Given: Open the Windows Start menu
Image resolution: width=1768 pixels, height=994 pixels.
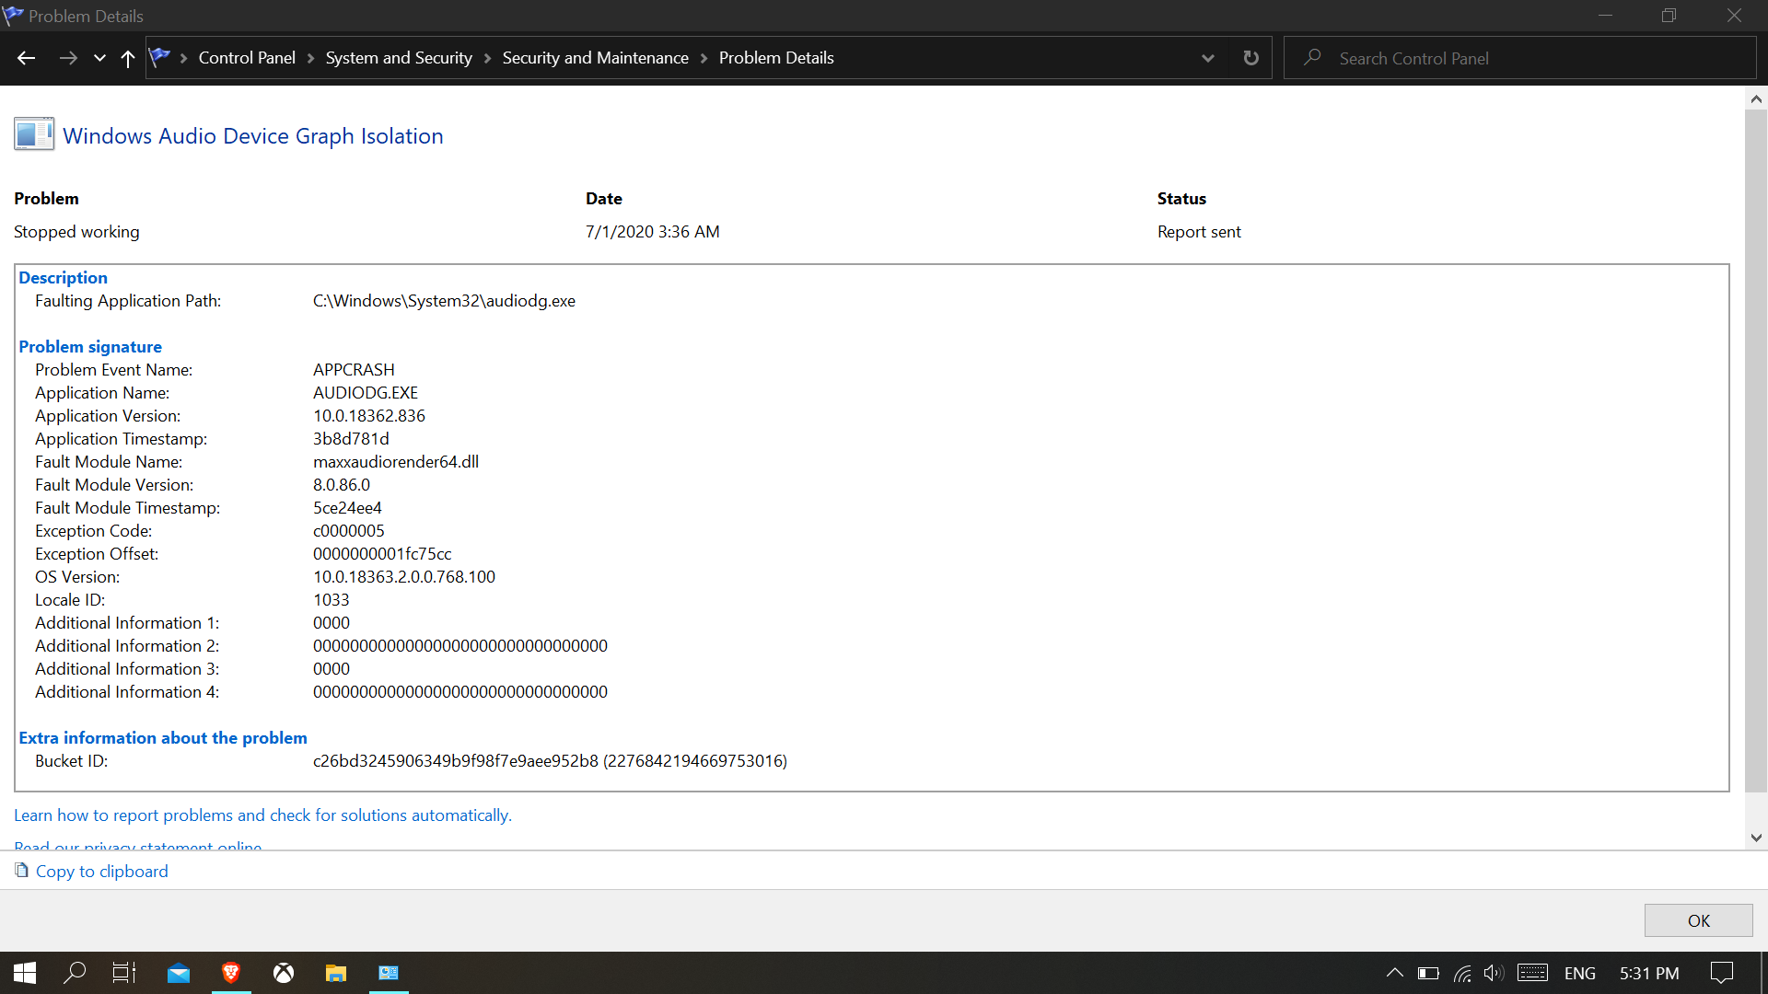Looking at the screenshot, I should coord(25,973).
